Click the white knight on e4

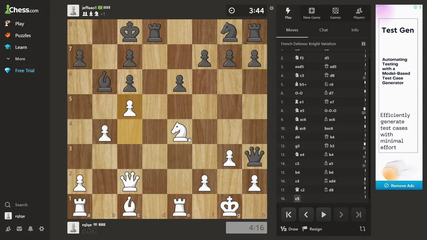pos(180,132)
